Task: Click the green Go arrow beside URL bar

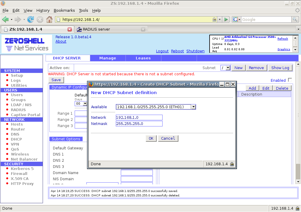Action: coord(226,19)
